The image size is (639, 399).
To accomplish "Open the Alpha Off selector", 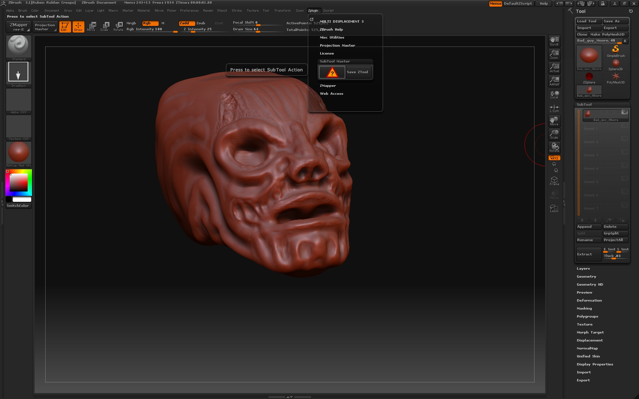I will tap(19, 101).
